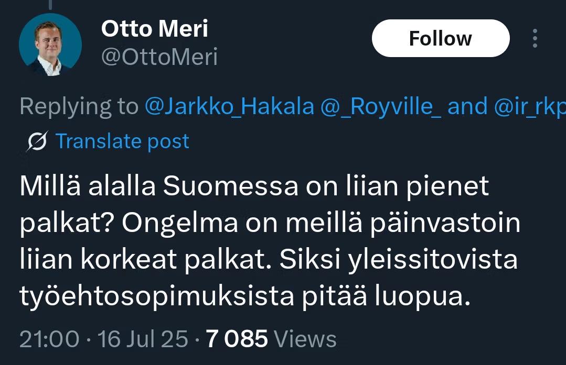Click the post line starting 'liian korkeat palkat'
The width and height of the screenshot is (566, 365).
(269, 260)
